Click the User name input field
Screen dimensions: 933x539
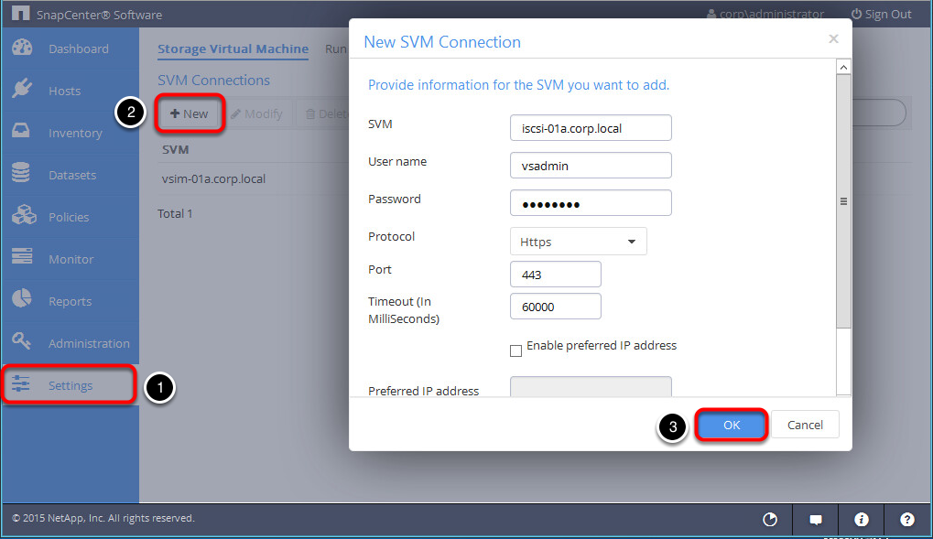pyautogui.click(x=591, y=166)
